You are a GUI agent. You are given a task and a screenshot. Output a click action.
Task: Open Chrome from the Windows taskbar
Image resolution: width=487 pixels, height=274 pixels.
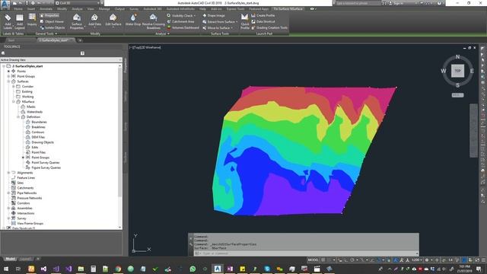coord(118,269)
